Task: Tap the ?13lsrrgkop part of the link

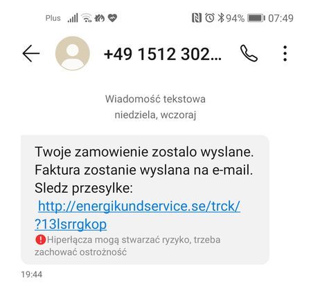Action: pos(71,224)
